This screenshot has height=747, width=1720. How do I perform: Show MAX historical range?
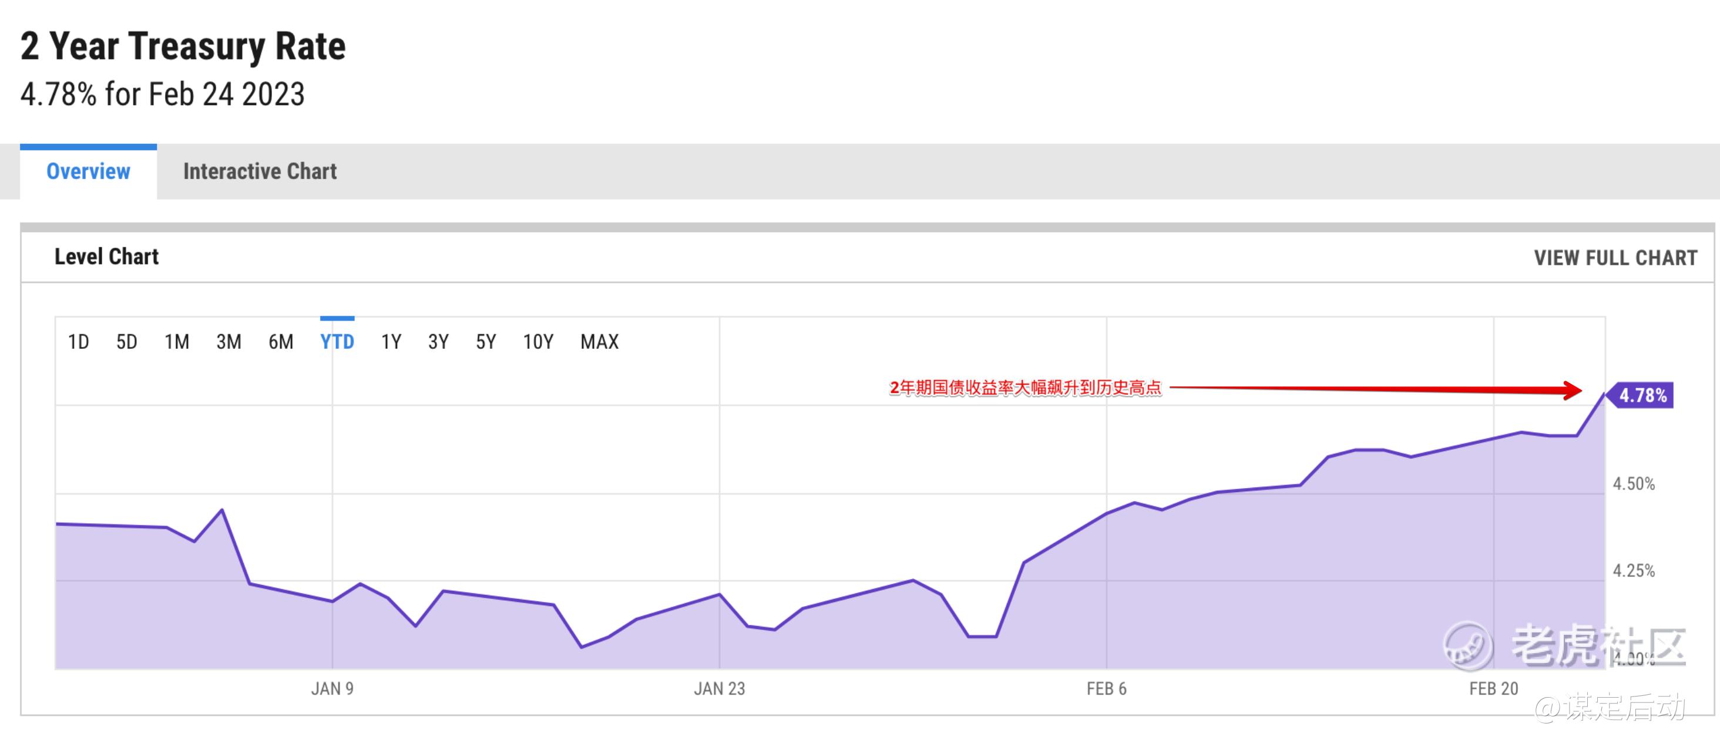pos(599,342)
